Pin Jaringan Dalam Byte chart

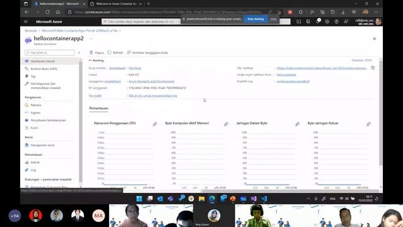coord(297,124)
